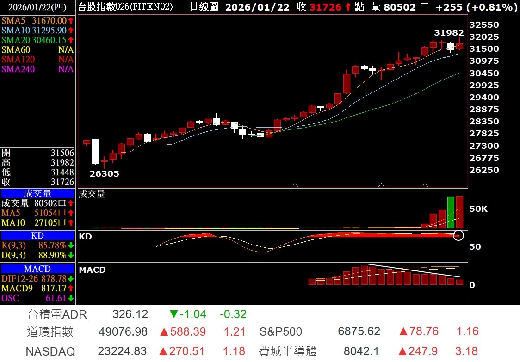This screenshot has width=520, height=362.
Task: Click the DIF12-26 878.78 row
Action: click(37, 278)
